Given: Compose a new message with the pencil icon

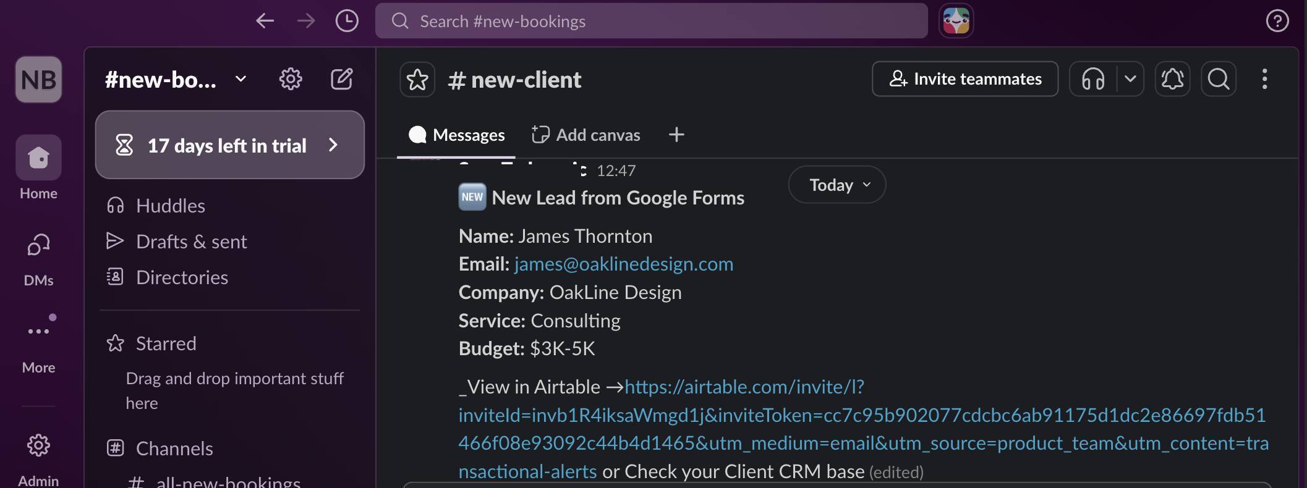Looking at the screenshot, I should [341, 79].
